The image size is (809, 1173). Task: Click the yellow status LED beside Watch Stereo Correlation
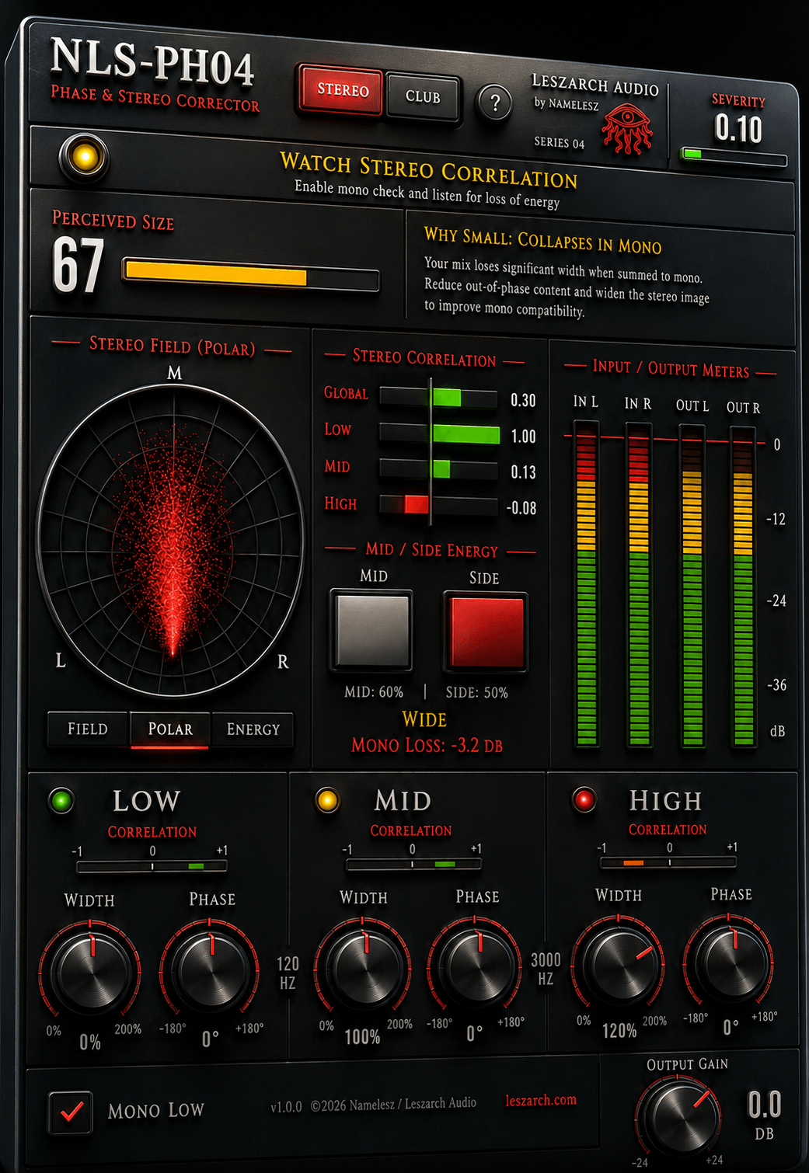pos(85,158)
